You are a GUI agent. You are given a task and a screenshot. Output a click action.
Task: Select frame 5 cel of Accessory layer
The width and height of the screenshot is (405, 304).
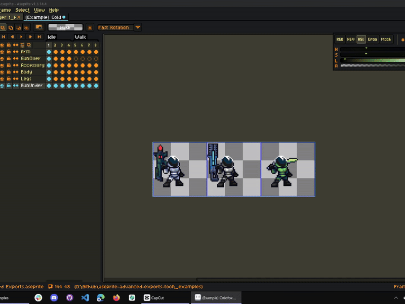(75, 65)
